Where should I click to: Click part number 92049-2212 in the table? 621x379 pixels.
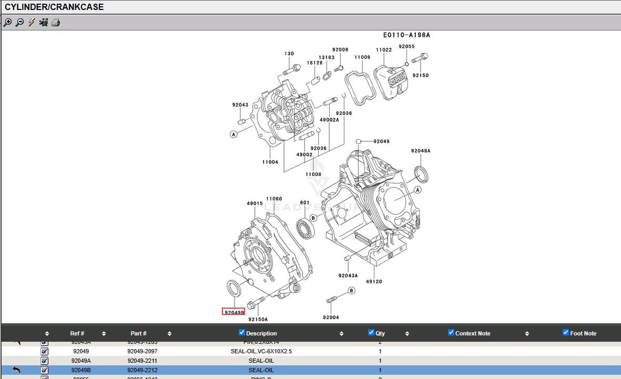[x=142, y=370]
